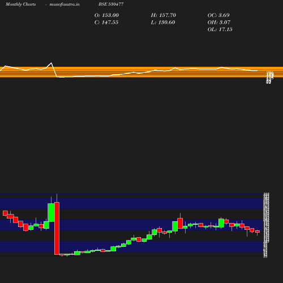Select the low price 'L: 130.60'

163,23
